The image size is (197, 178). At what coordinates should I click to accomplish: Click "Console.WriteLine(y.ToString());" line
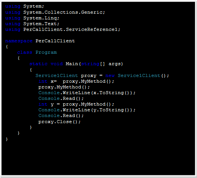[87, 110]
